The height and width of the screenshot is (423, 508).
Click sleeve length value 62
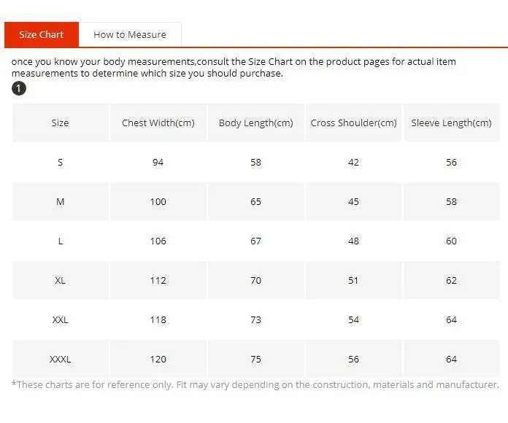point(451,280)
